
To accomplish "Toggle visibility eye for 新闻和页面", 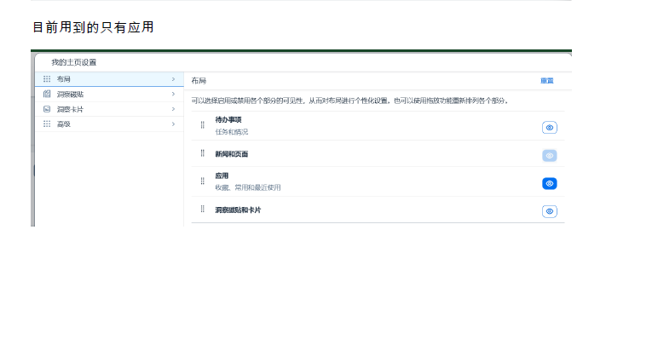I will [x=550, y=155].
